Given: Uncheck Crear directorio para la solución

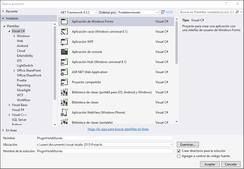Looking at the screenshot, I should tap(179, 151).
